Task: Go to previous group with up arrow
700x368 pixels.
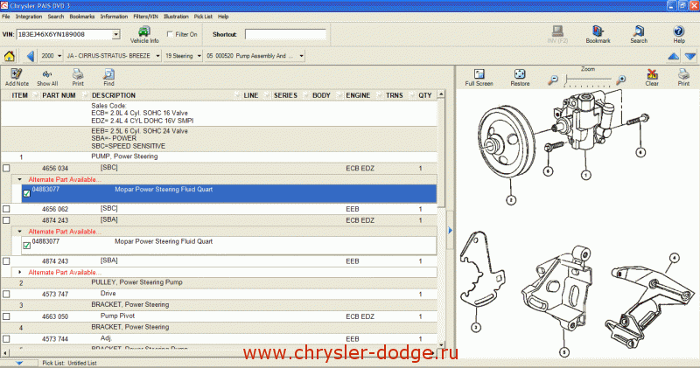Action: pyautogui.click(x=673, y=56)
